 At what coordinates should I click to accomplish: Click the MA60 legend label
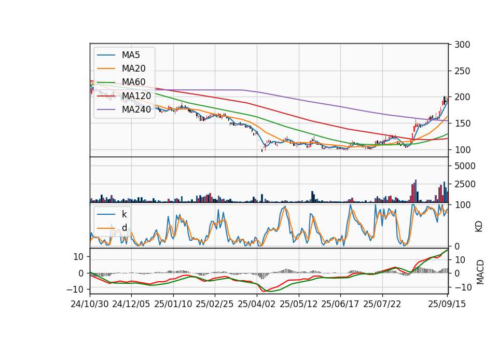coord(133,82)
